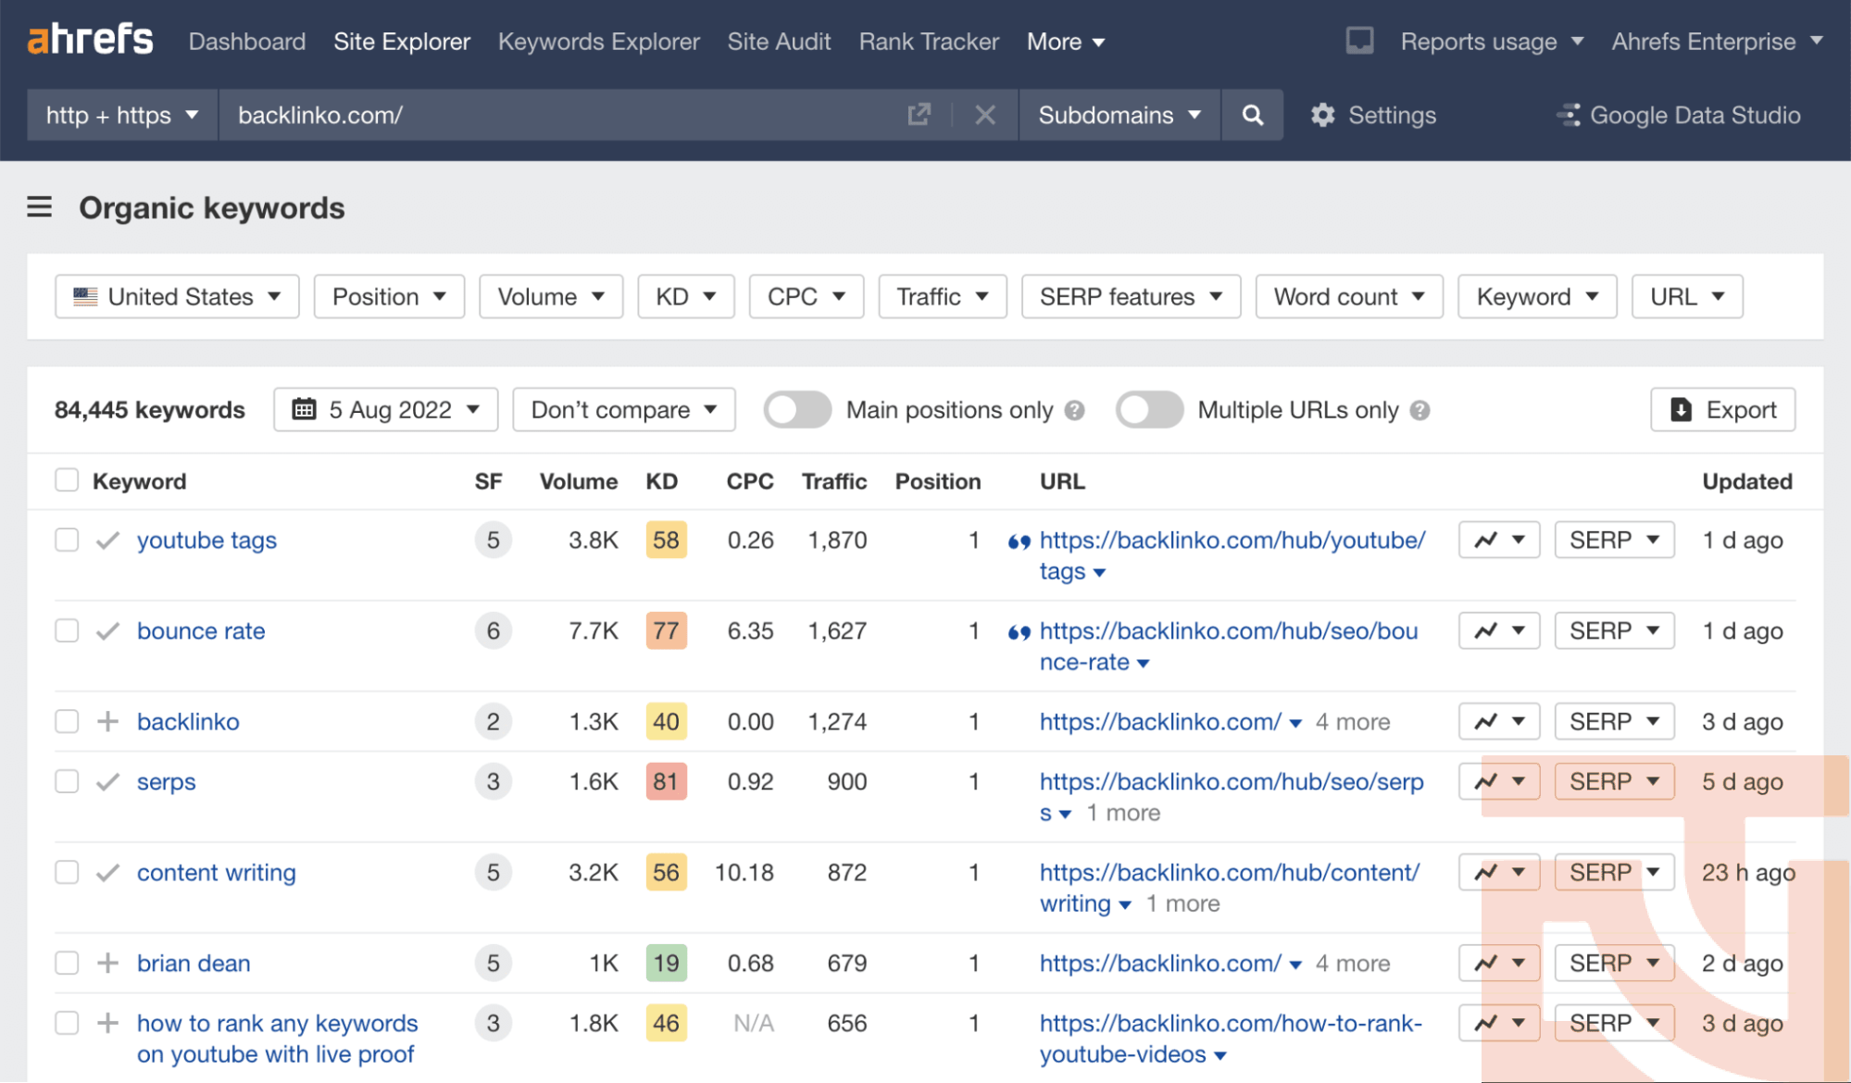Go to Dashboard
The image size is (1851, 1083).
point(247,42)
